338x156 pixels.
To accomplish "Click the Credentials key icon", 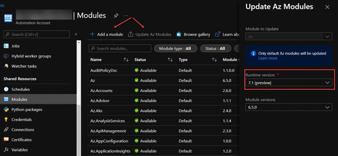I will coord(6,119).
